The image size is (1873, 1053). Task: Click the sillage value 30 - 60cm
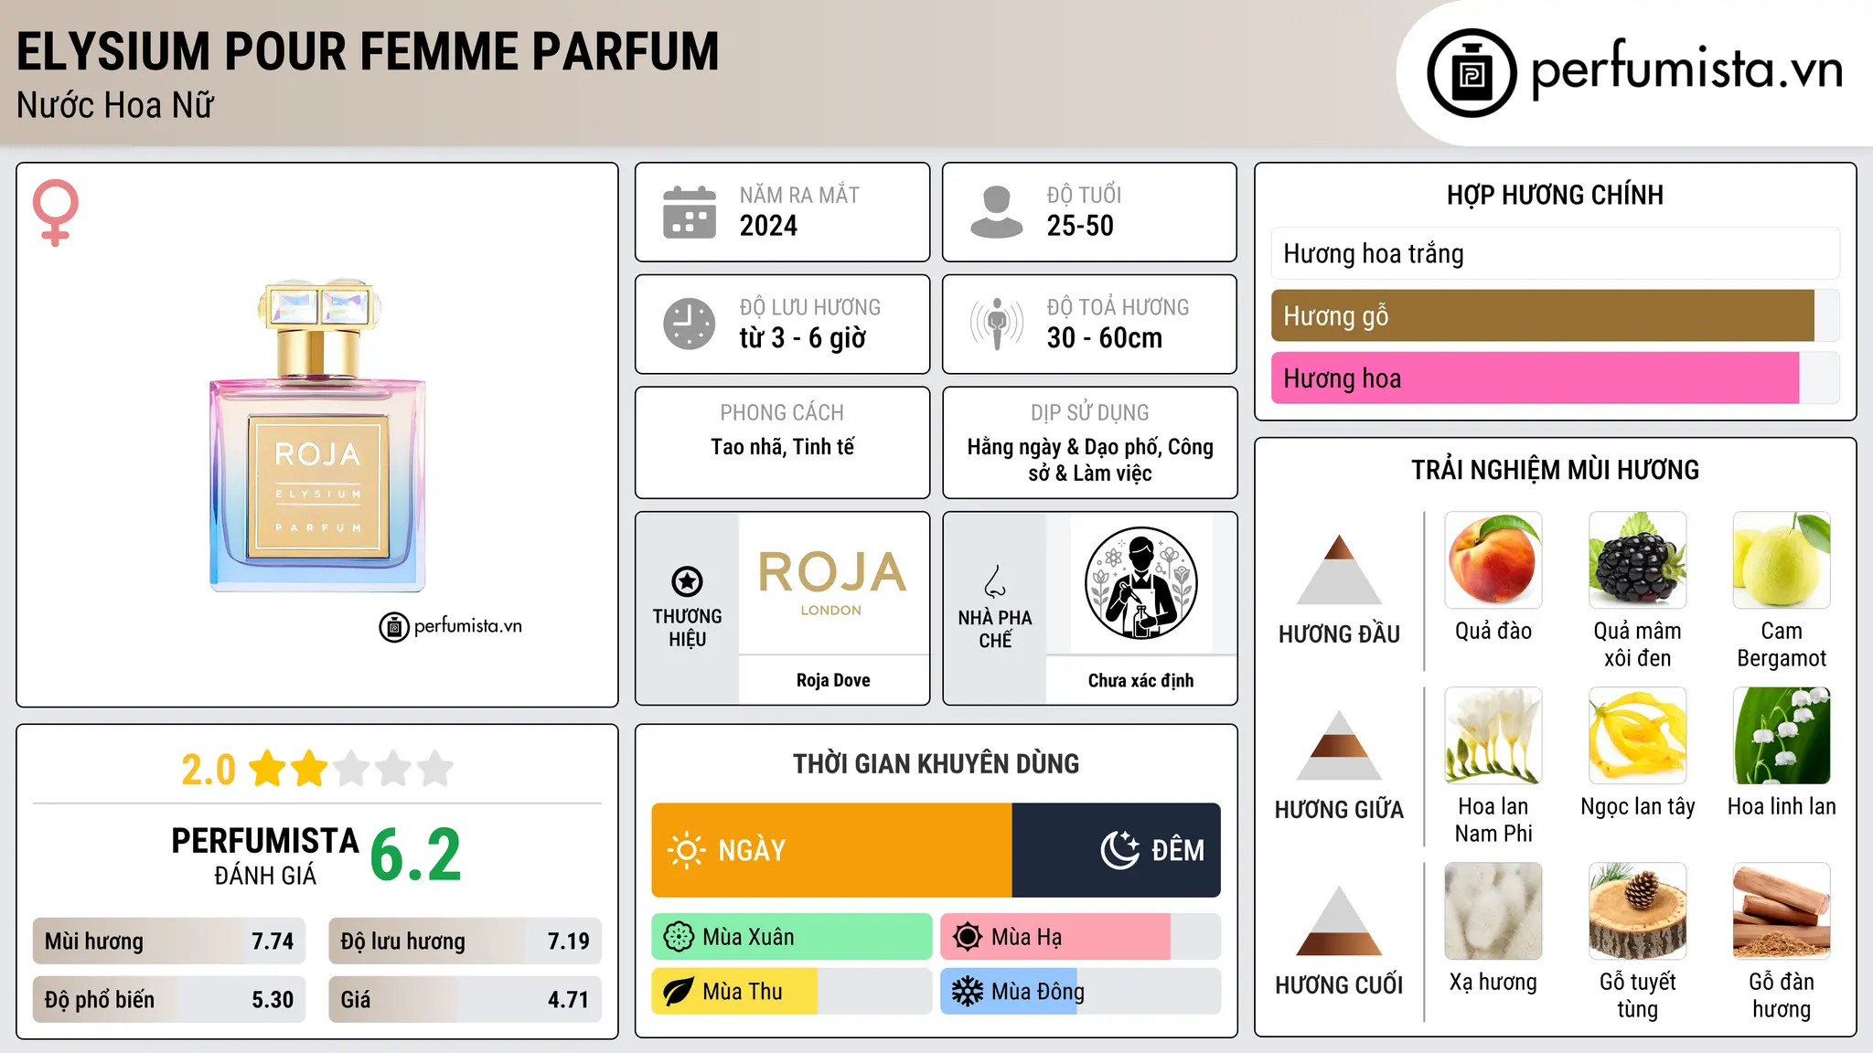tap(1104, 338)
